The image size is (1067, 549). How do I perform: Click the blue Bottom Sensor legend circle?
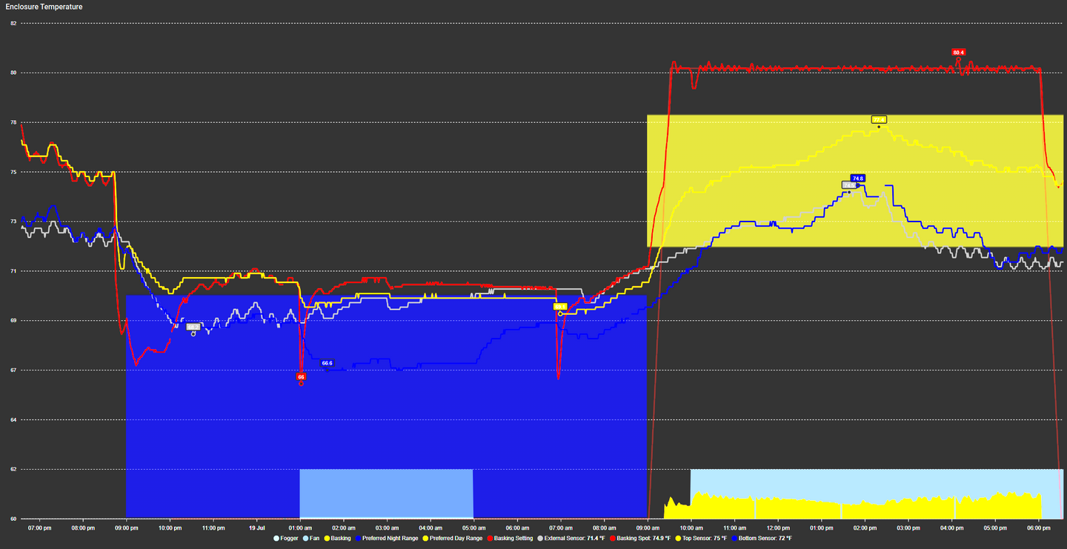(734, 538)
